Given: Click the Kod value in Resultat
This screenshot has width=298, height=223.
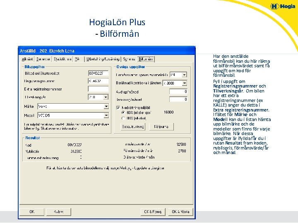Looking at the screenshot, I should [x=74, y=145].
